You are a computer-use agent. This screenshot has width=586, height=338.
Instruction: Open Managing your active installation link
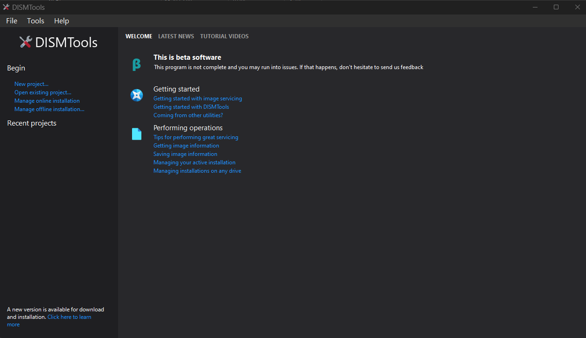[x=195, y=162]
